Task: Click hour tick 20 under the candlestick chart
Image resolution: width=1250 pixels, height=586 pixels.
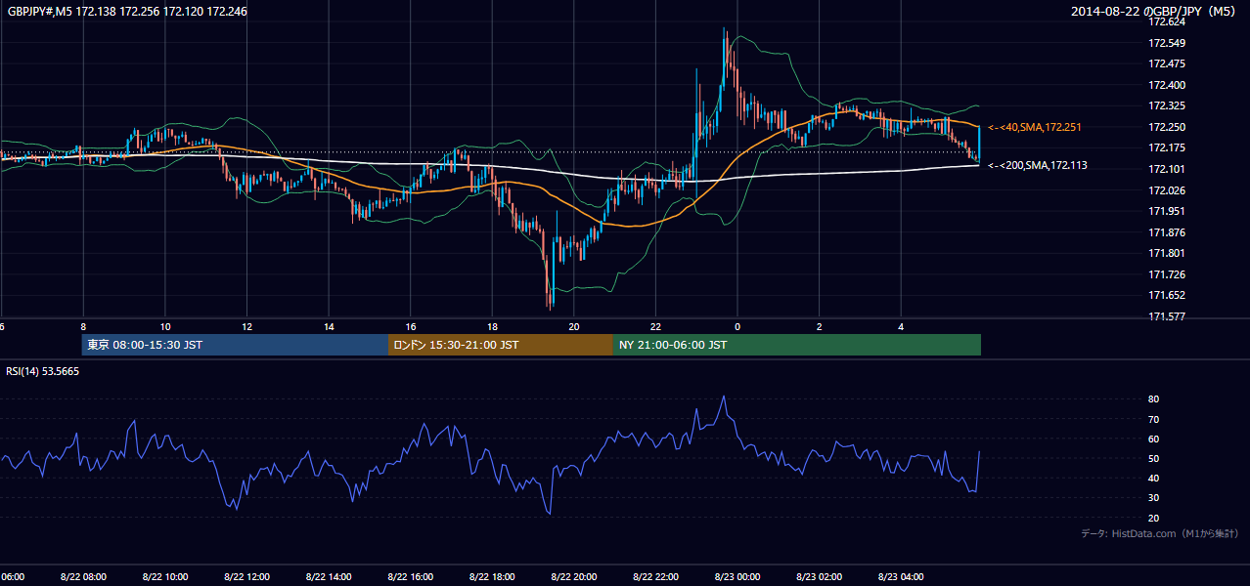Action: 574,326
